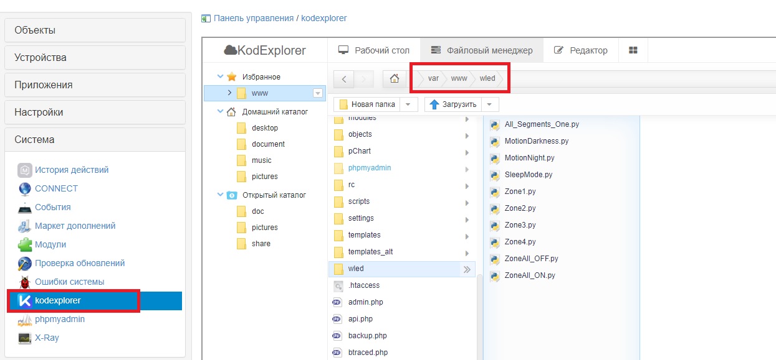Select the kodexplorer sidebar entry
The width and height of the screenshot is (776, 360).
point(95,301)
